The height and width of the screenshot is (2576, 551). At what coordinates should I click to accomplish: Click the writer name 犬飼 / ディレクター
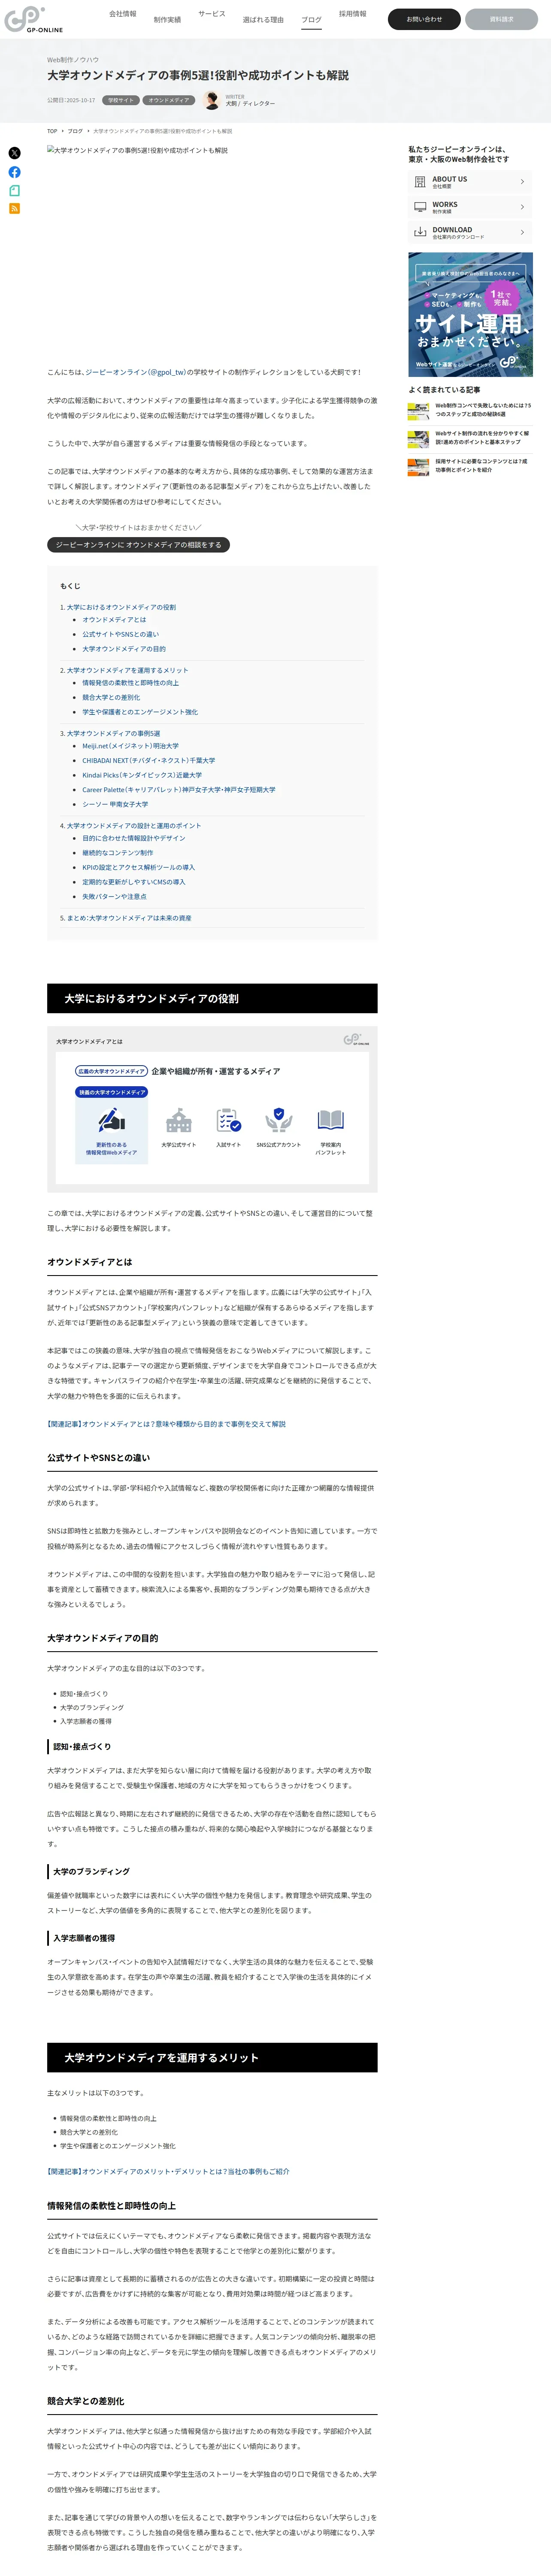pos(250,103)
